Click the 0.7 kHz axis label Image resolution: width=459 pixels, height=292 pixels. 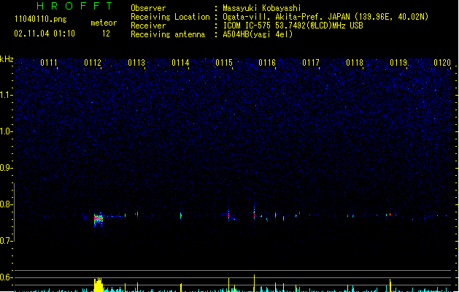6,241
